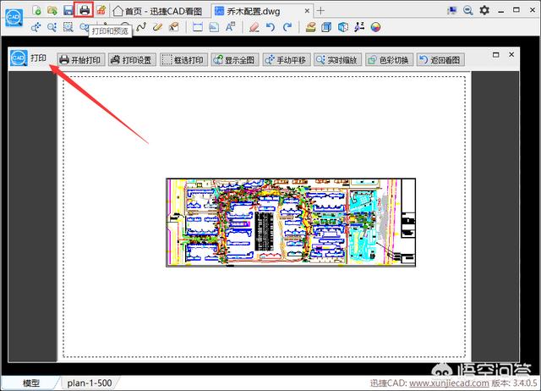Open settings gear icon at top right
The height and width of the screenshot is (391, 541).
(484, 10)
